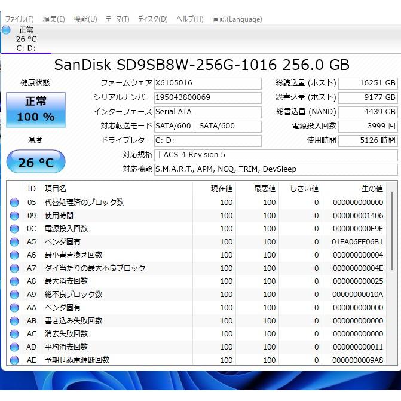The width and height of the screenshot is (401, 401).
Task: Open the 機能(U) menu
Action: pos(85,19)
